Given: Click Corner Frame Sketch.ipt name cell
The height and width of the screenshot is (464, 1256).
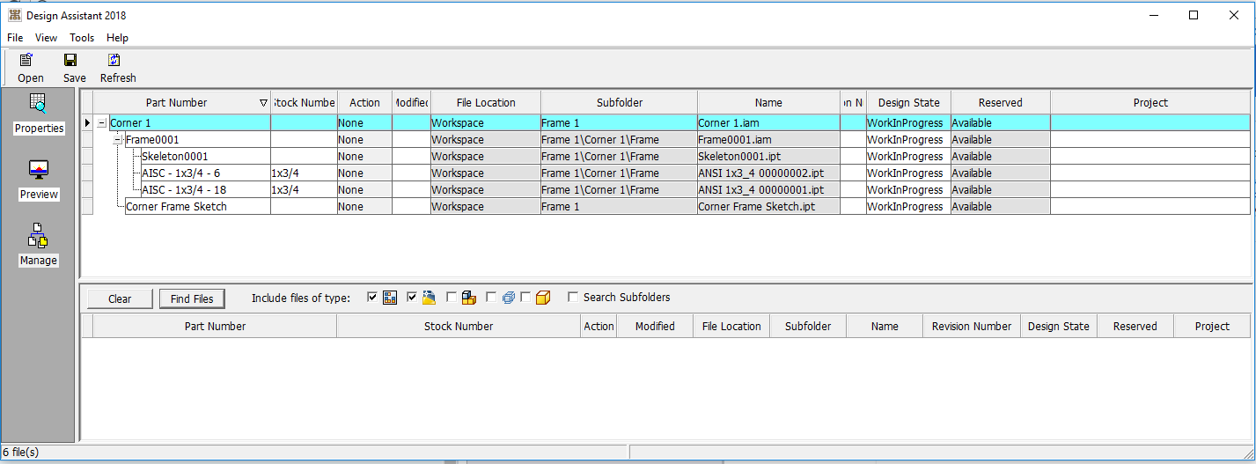Looking at the screenshot, I should coord(768,207).
